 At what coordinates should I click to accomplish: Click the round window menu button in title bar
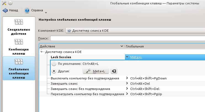pyautogui.click(x=10, y=3)
